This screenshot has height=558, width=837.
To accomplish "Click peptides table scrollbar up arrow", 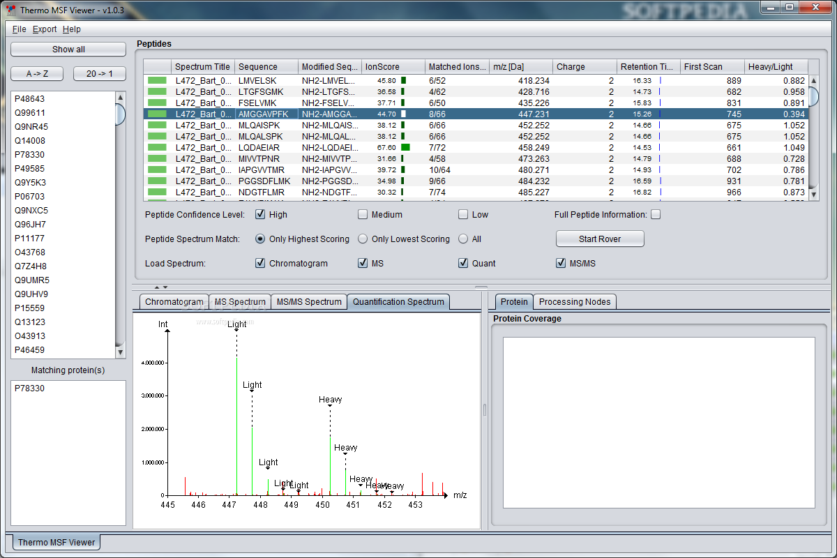I will coord(813,80).
